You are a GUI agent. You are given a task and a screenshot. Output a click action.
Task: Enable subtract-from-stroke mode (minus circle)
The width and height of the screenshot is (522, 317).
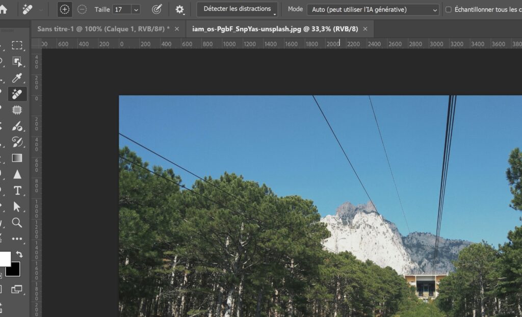[82, 9]
